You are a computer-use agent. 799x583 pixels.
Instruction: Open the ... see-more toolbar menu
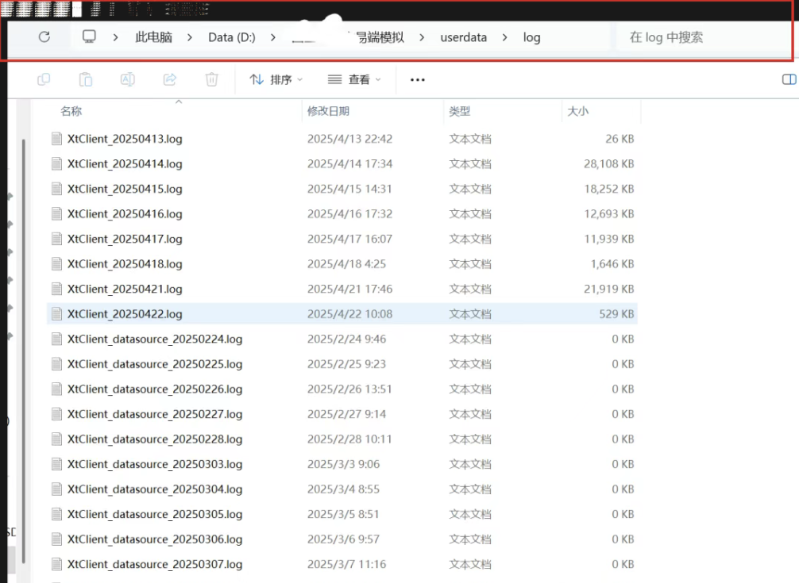click(417, 79)
